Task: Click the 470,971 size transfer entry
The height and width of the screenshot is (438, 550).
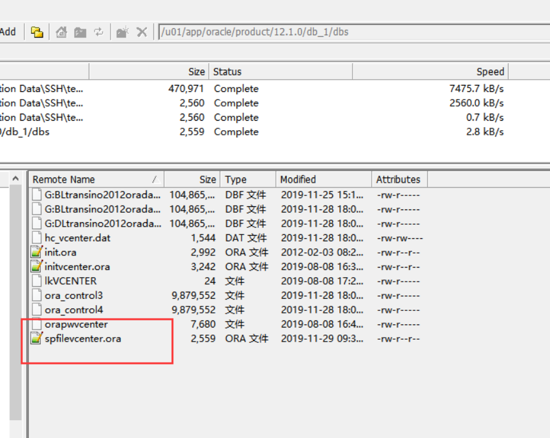Action: coord(186,89)
